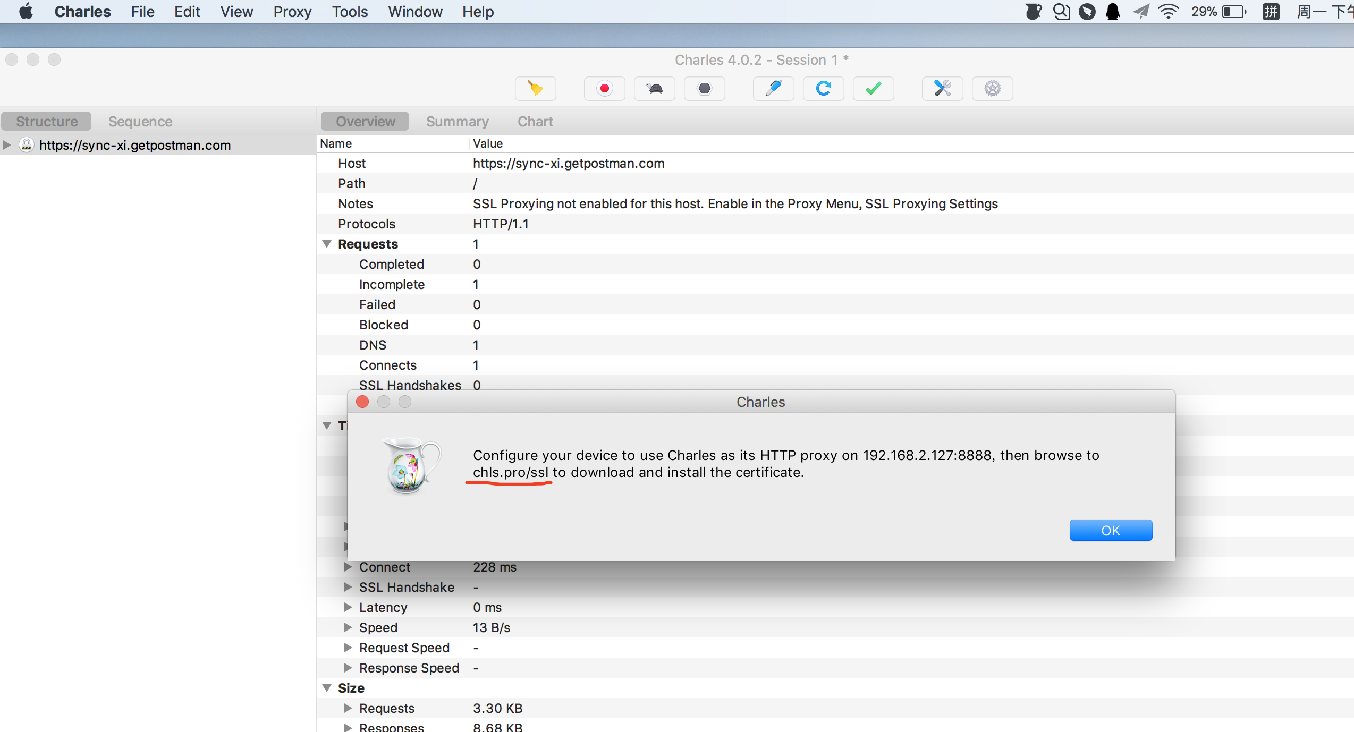Open the Tools menu
The height and width of the screenshot is (732, 1354).
350,12
